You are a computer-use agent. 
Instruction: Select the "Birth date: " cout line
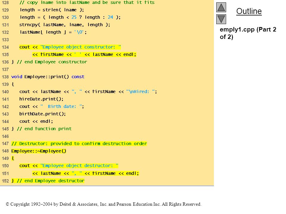pyautogui.click(x=52, y=106)
